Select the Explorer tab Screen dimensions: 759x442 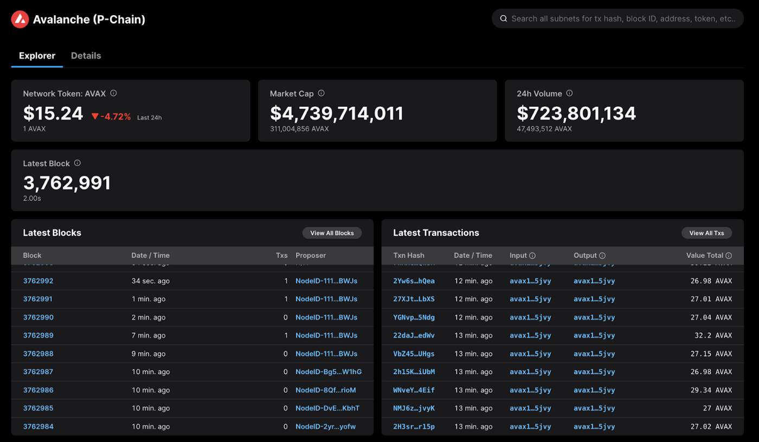37,55
